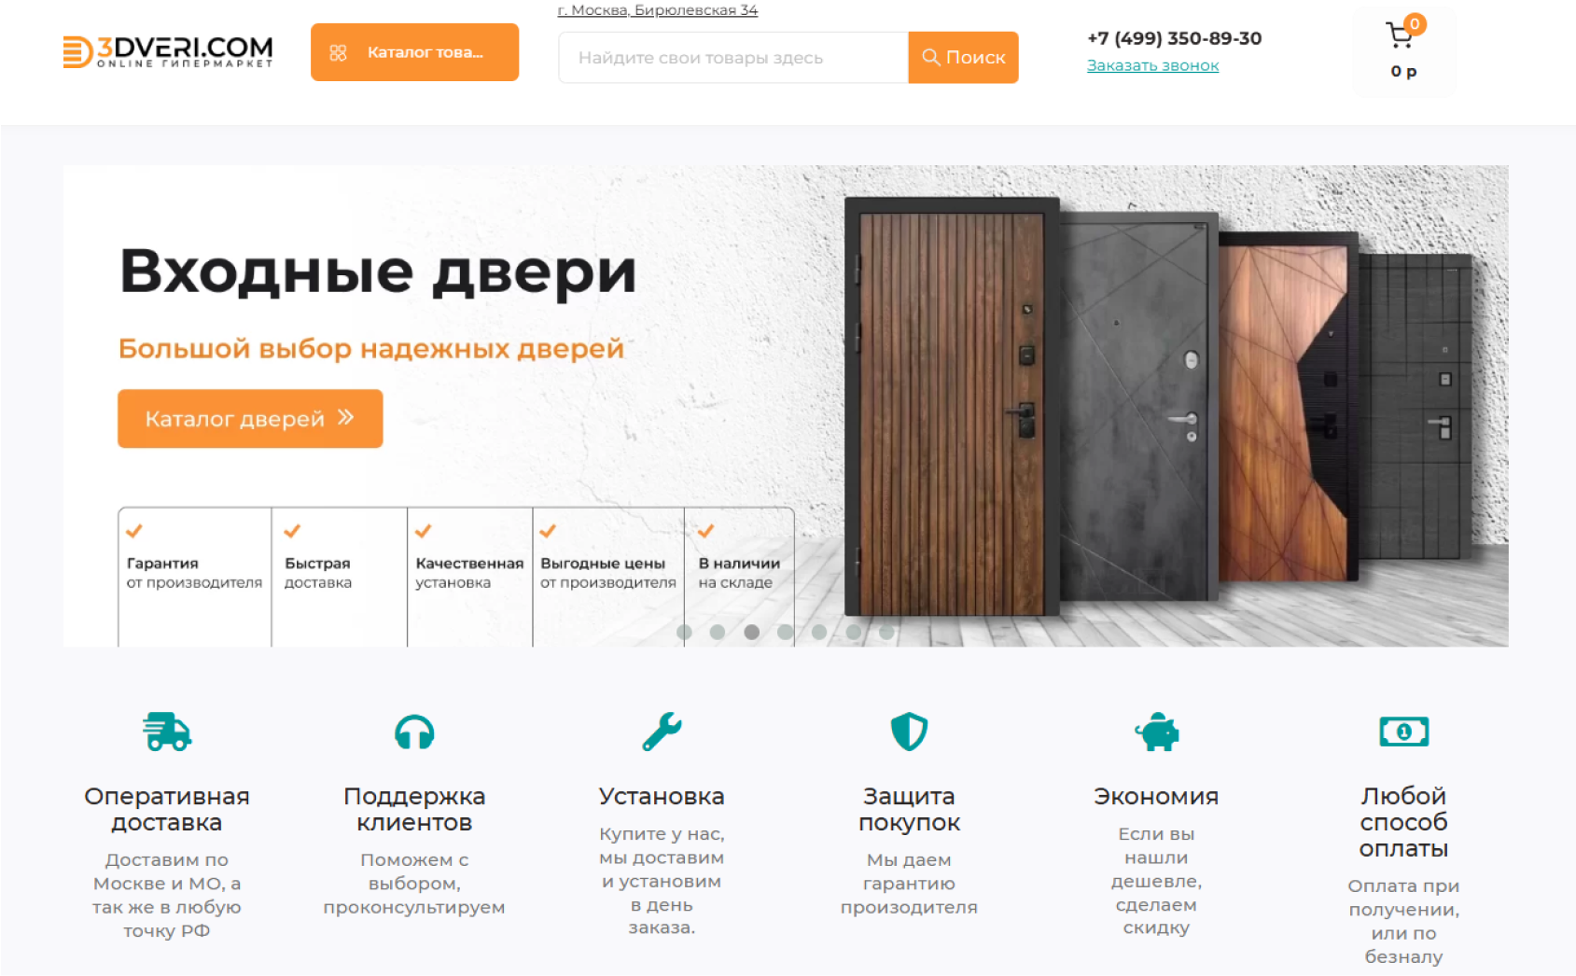1576x976 pixels.
Task: Click the Поиск search button
Action: [963, 57]
